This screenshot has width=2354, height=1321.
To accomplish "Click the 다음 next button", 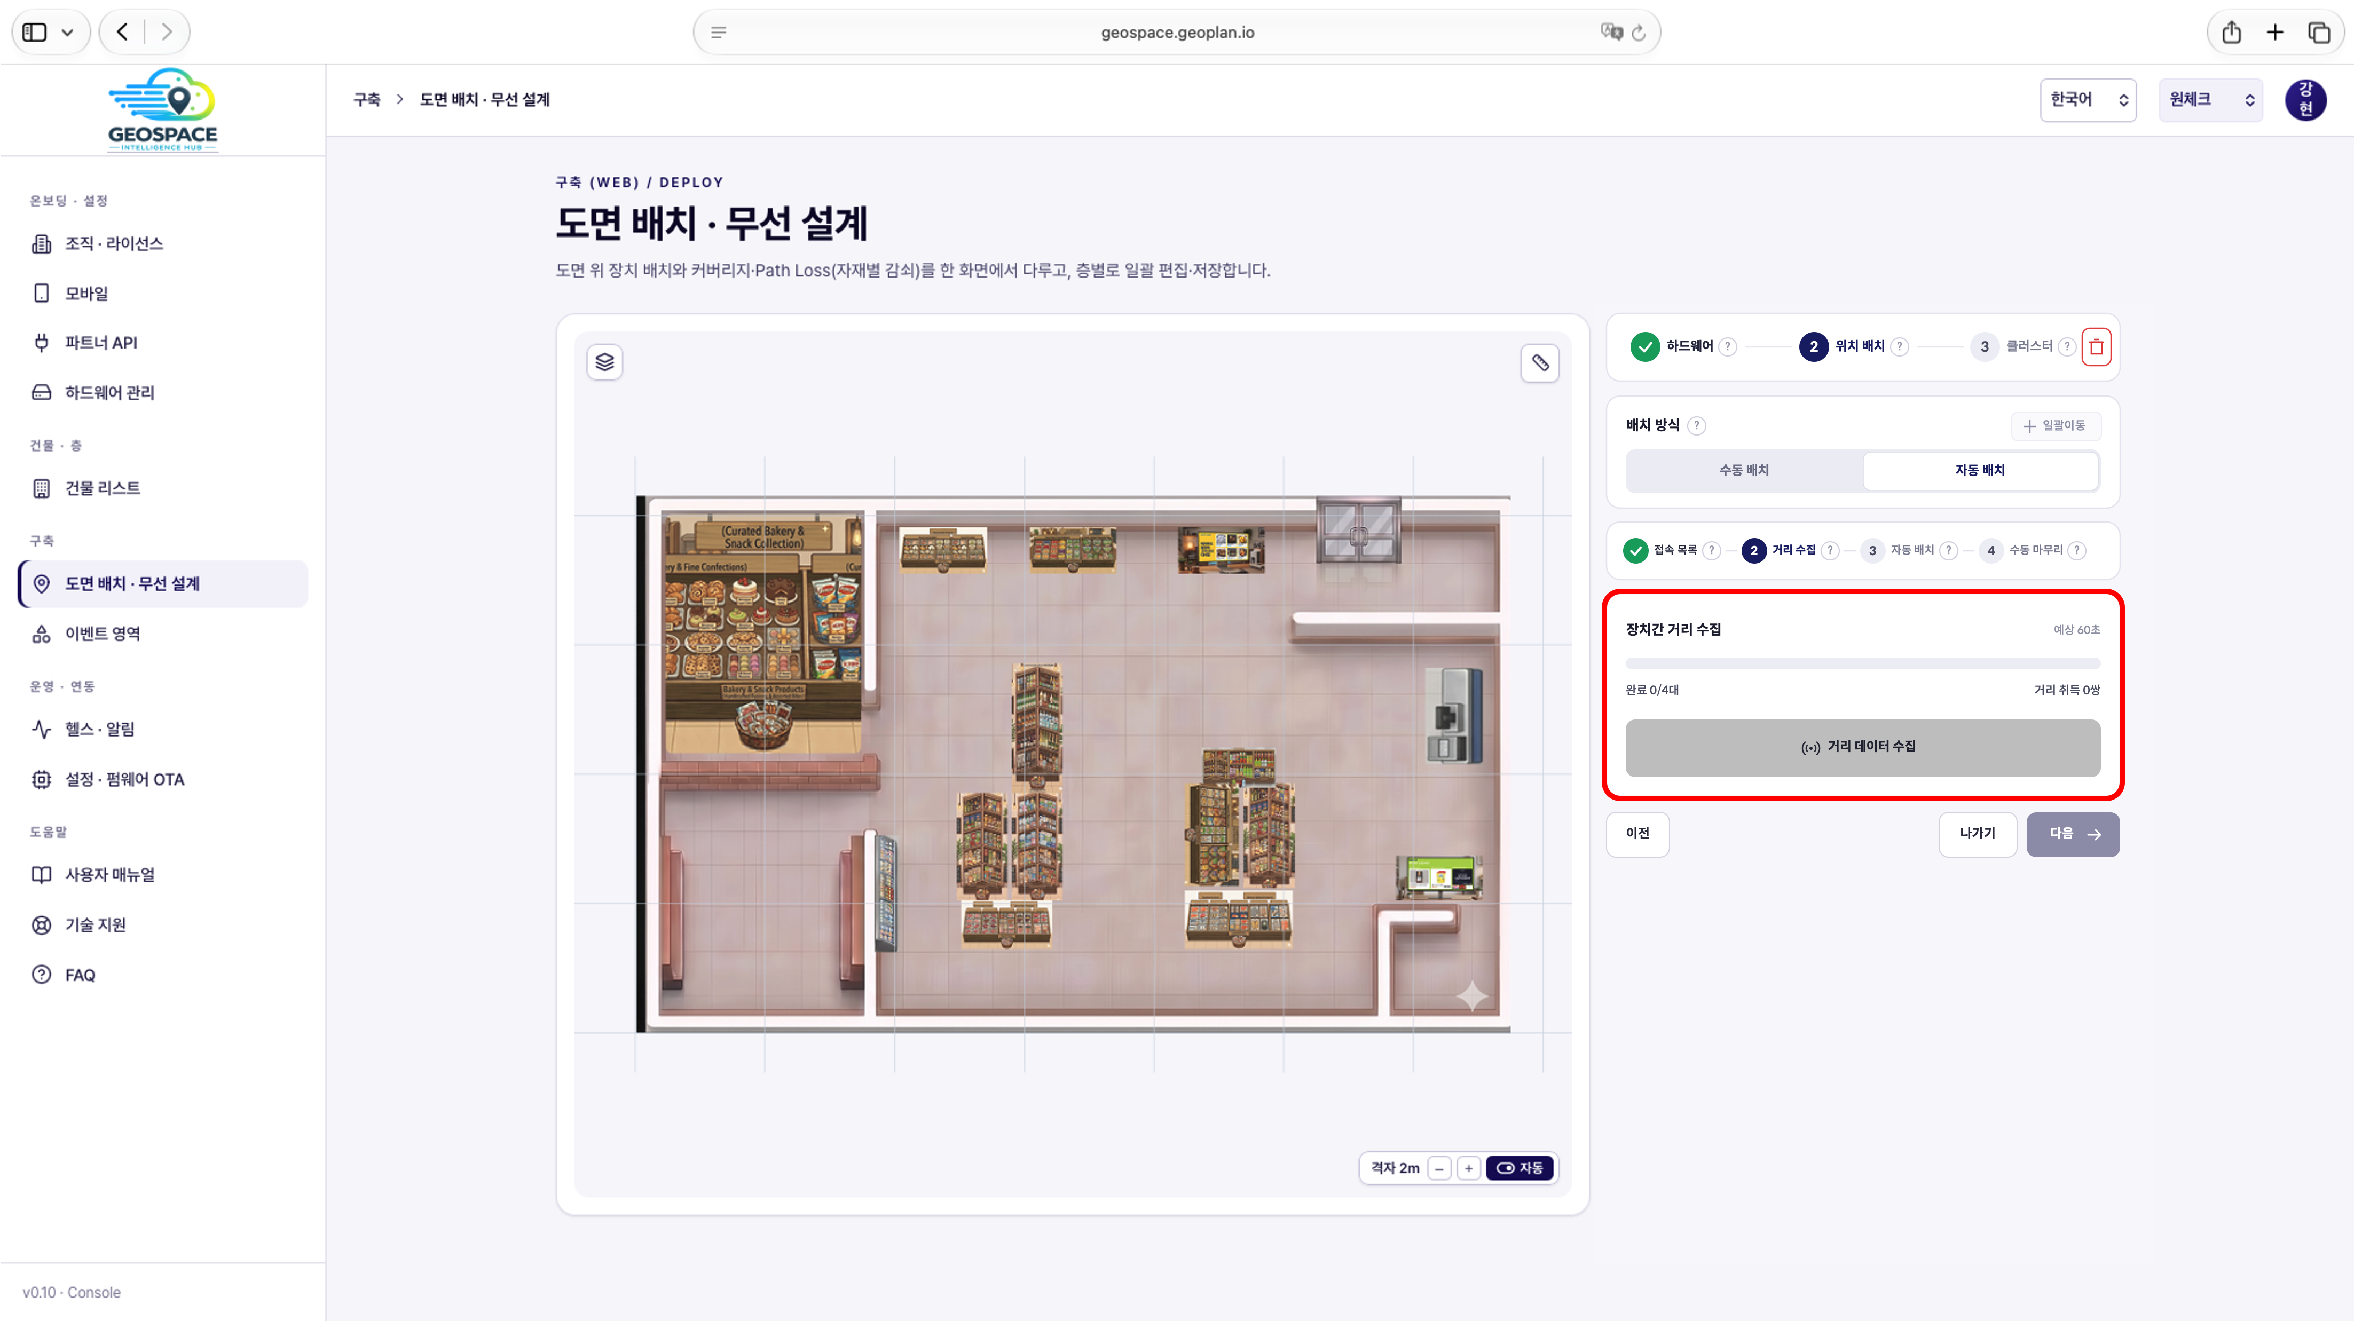I will pyautogui.click(x=2073, y=834).
